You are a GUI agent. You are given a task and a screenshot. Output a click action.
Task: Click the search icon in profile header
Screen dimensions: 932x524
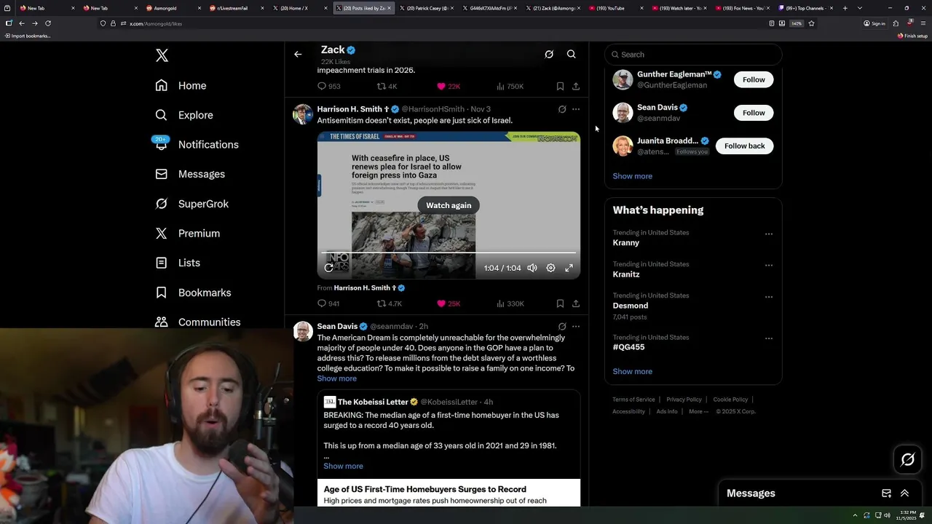(572, 54)
